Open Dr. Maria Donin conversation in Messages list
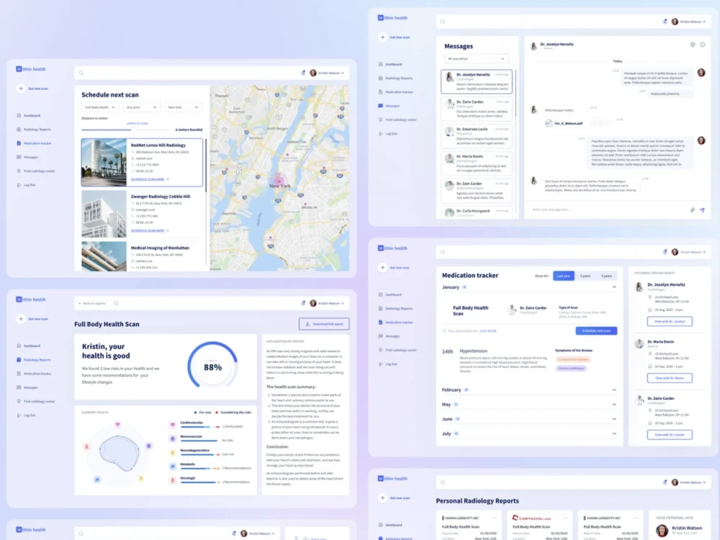Viewport: 720px width, 540px height. coord(477,163)
